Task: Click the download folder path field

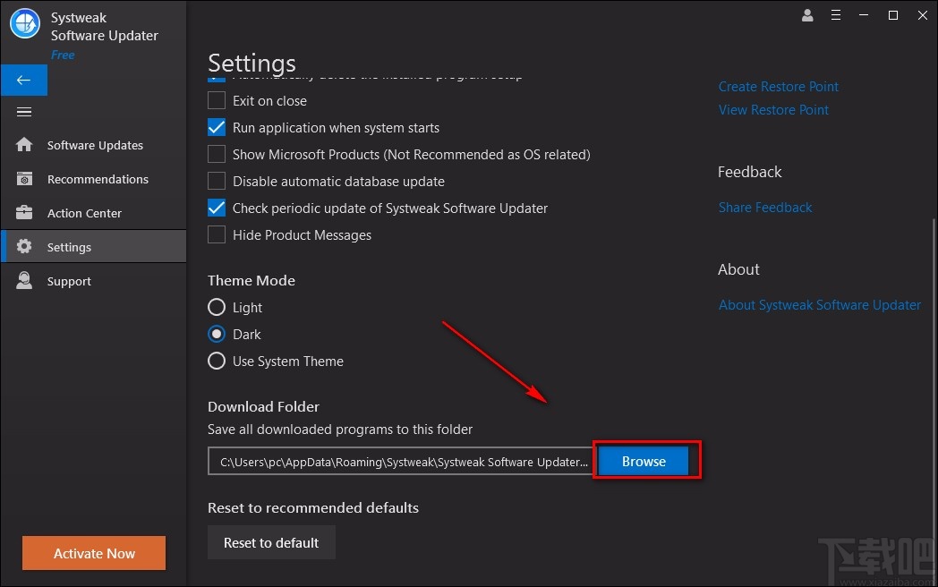Action: (x=401, y=463)
